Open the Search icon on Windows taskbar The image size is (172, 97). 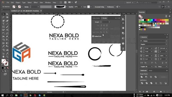pos(7,95)
